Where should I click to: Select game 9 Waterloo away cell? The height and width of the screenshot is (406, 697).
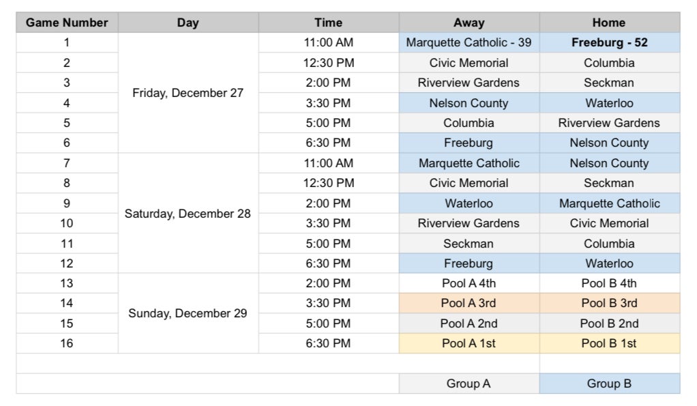(x=469, y=203)
